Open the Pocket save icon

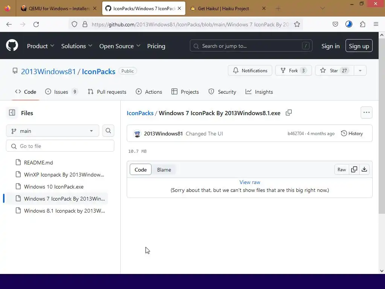(x=335, y=24)
